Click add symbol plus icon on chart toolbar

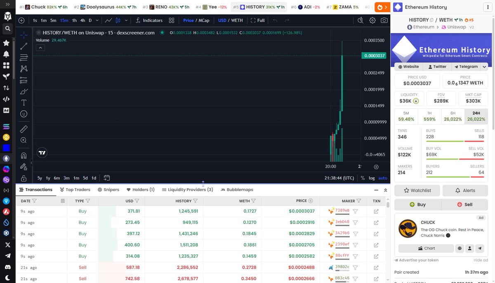tap(21, 20)
